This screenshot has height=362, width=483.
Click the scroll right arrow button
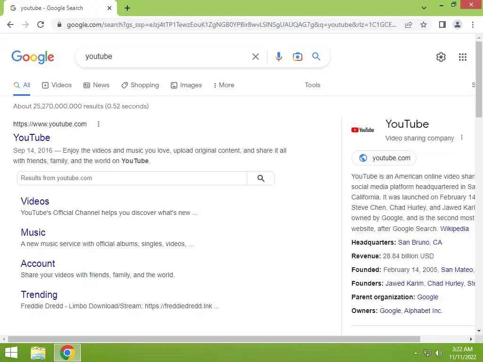pos(471,339)
